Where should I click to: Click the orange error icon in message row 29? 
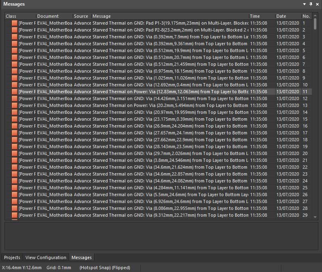15,215
